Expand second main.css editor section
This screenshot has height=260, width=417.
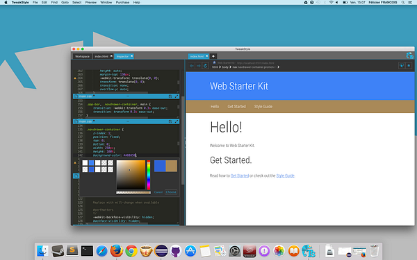coord(177,121)
